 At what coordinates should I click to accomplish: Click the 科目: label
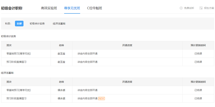[x=8, y=23]
